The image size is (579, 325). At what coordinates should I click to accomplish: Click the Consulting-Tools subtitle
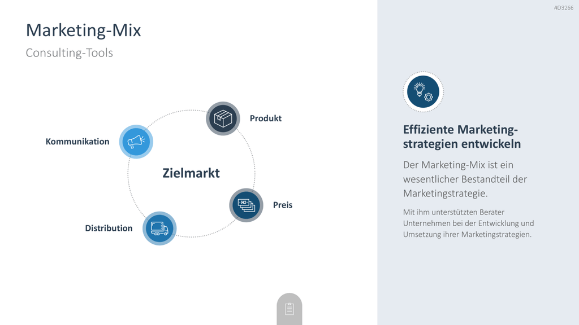70,52
